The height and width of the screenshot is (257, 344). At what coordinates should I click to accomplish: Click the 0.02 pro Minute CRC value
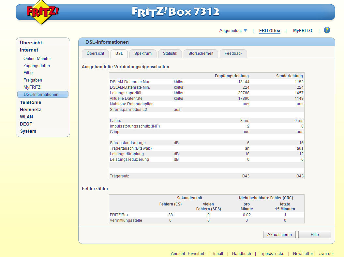pyautogui.click(x=247, y=215)
